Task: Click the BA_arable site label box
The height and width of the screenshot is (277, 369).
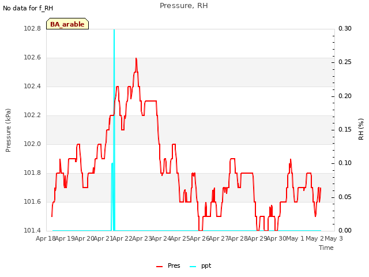Action: pyautogui.click(x=67, y=24)
